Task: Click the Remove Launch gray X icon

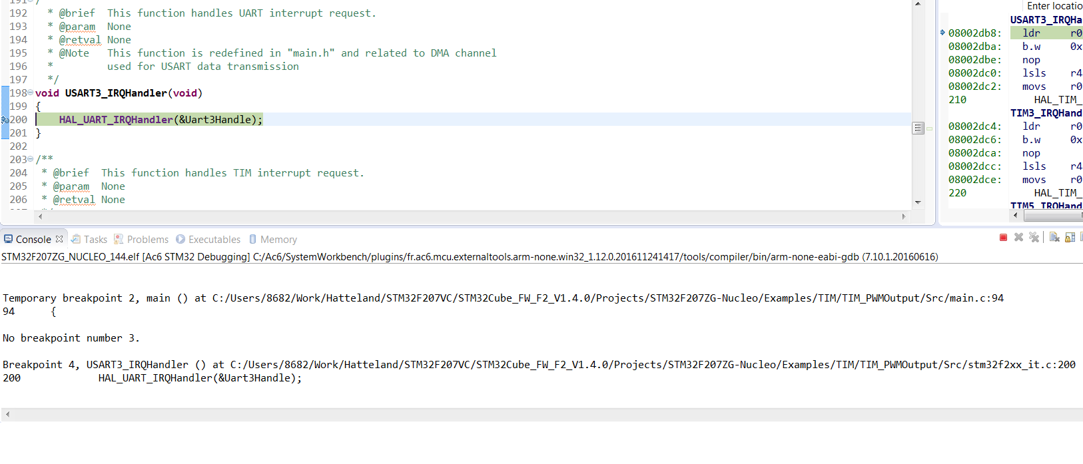Action: [1018, 238]
